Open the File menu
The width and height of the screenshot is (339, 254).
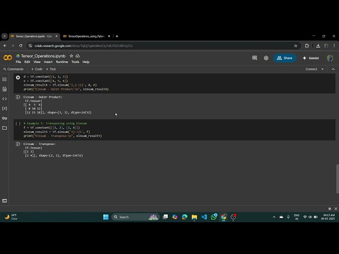pyautogui.click(x=19, y=62)
